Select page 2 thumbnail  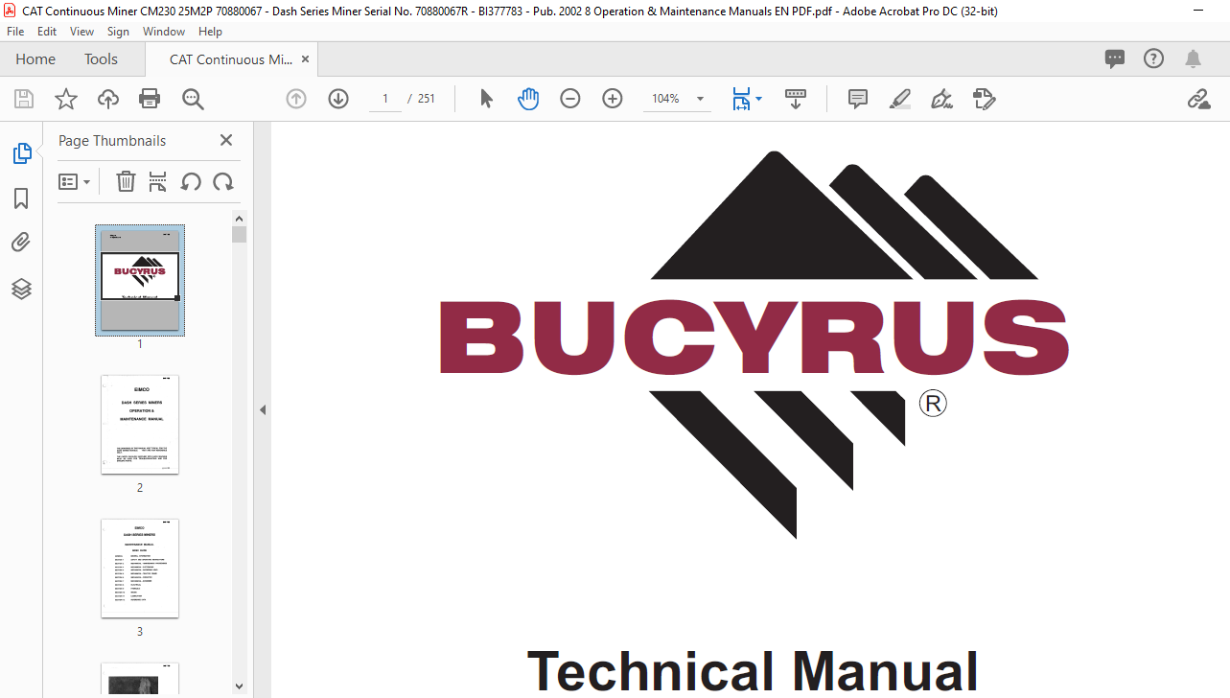tap(140, 424)
